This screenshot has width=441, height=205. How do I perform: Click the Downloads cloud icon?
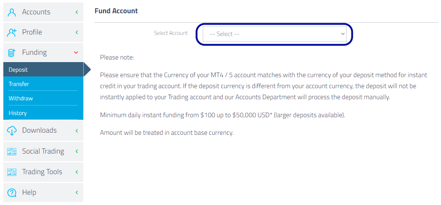[12, 130]
